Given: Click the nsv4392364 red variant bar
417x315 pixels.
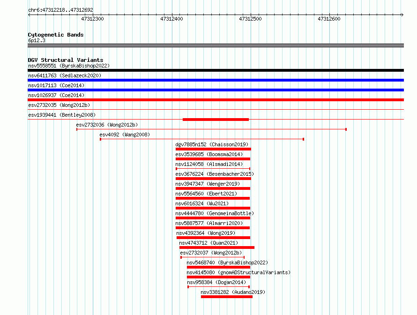Looking at the screenshot, I should (213, 238).
